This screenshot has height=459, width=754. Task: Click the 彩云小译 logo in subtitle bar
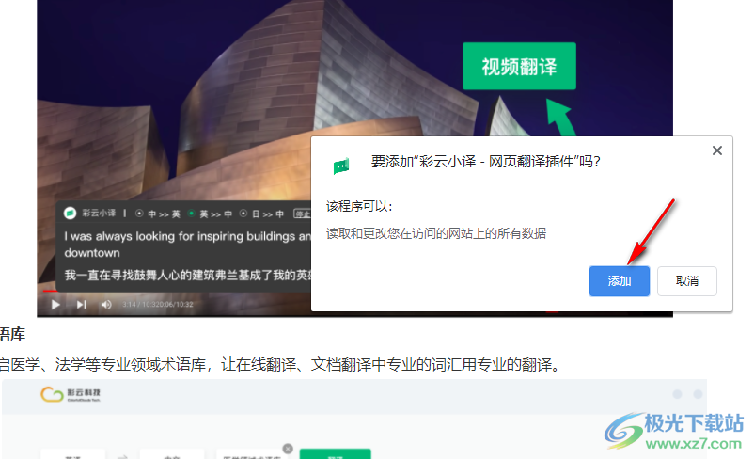(71, 213)
